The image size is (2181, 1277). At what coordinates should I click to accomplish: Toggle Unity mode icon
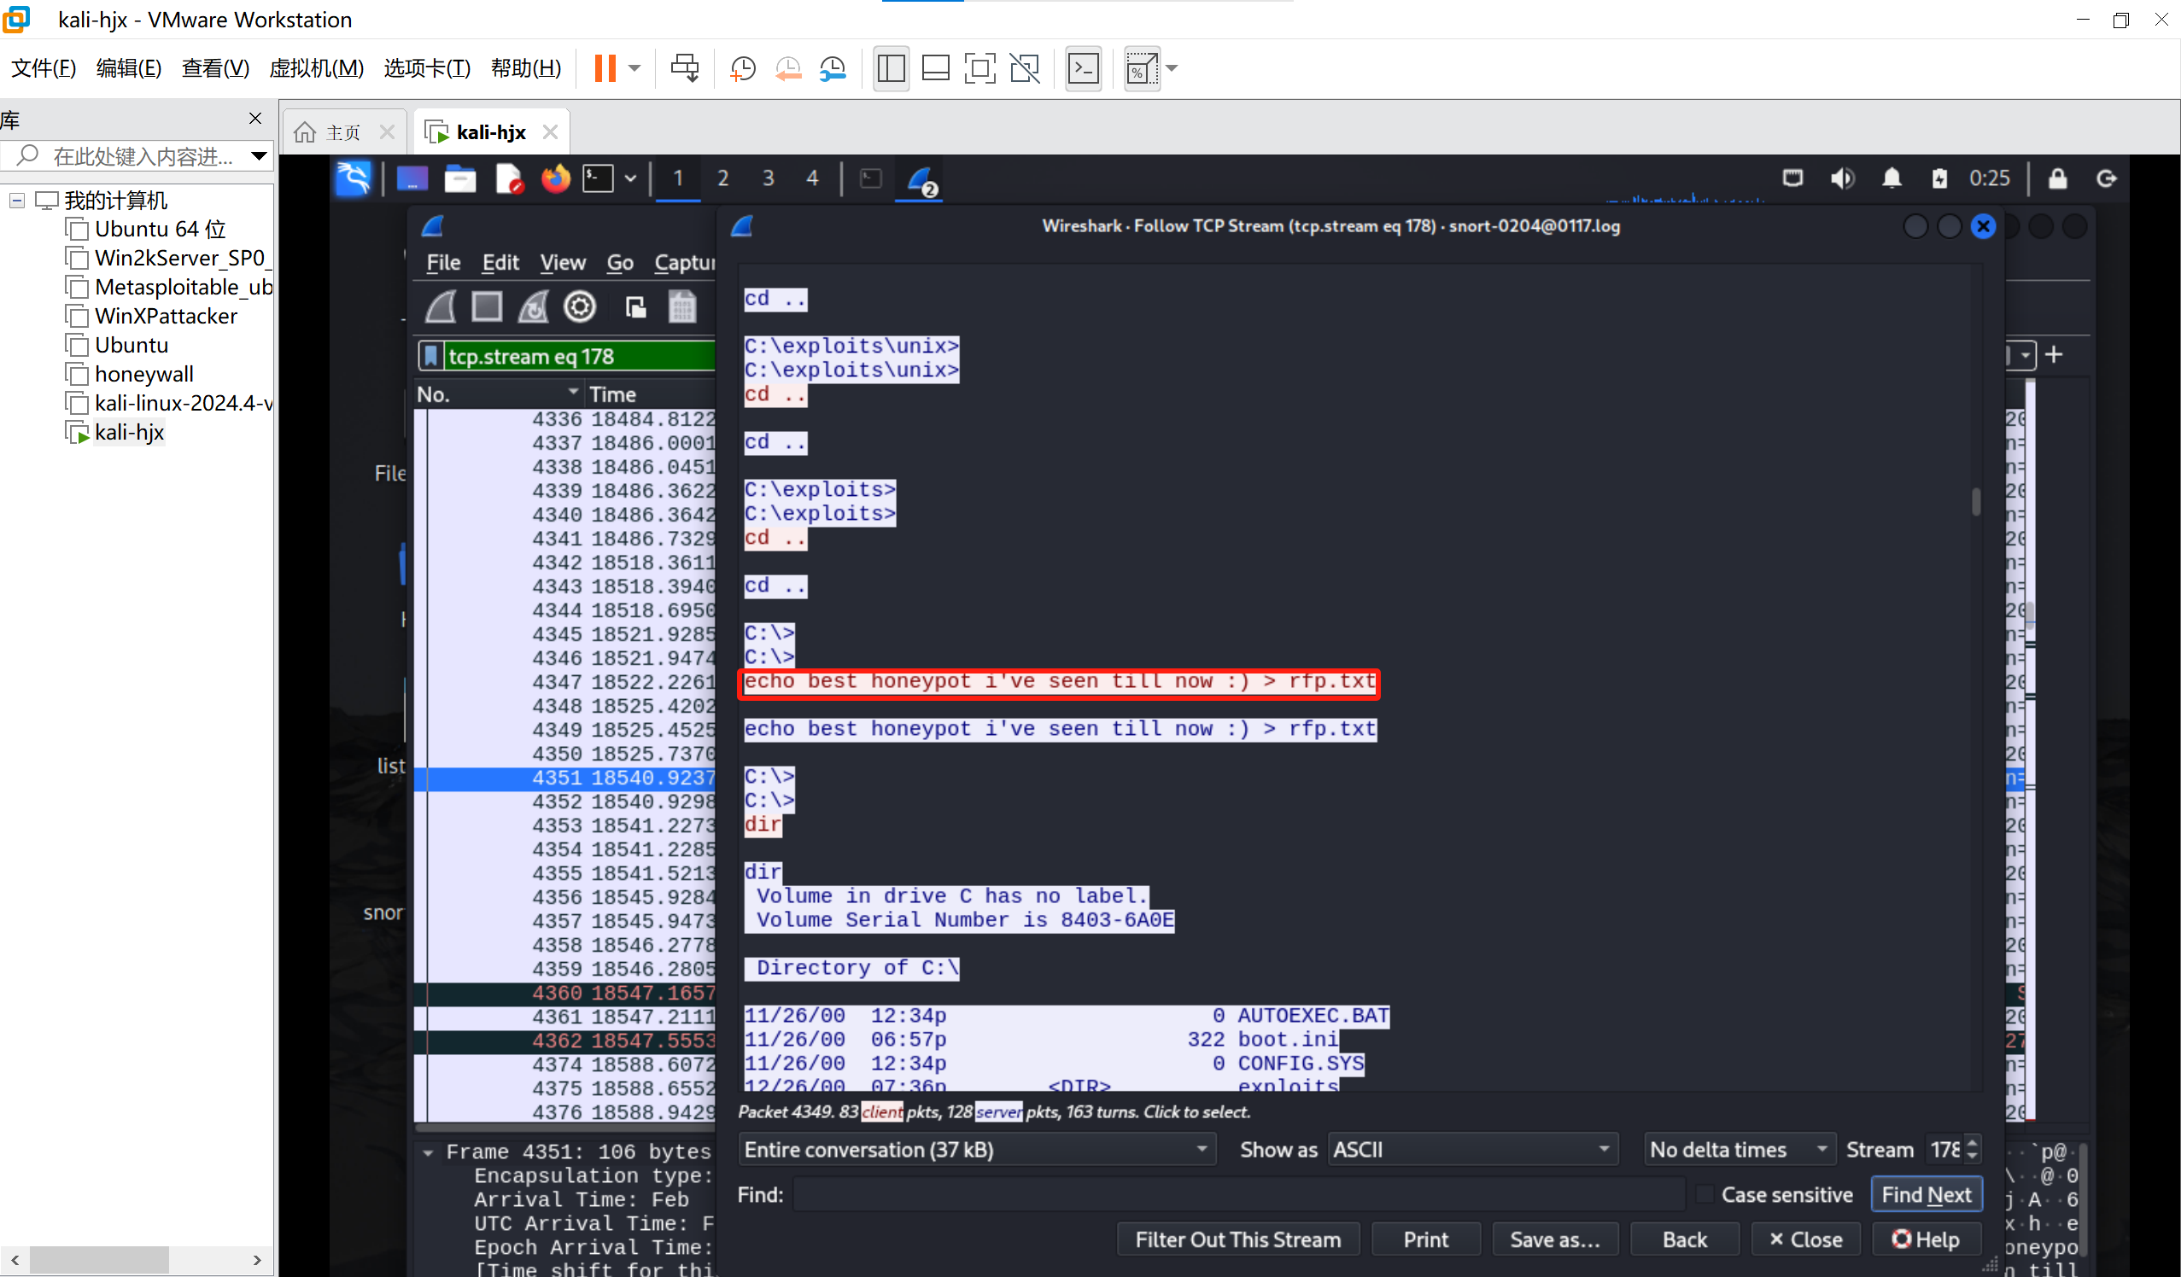(1025, 67)
